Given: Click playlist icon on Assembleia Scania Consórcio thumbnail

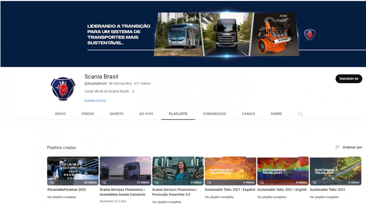Looking at the screenshot, I should 104,182.
